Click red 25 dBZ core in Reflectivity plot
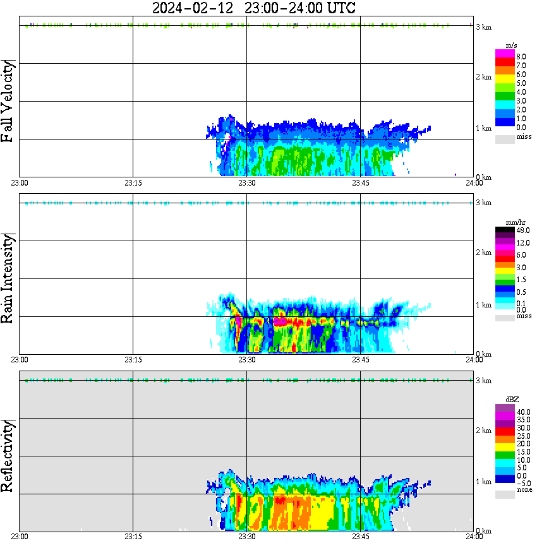Screen dimensions: 537x548 pyautogui.click(x=280, y=501)
